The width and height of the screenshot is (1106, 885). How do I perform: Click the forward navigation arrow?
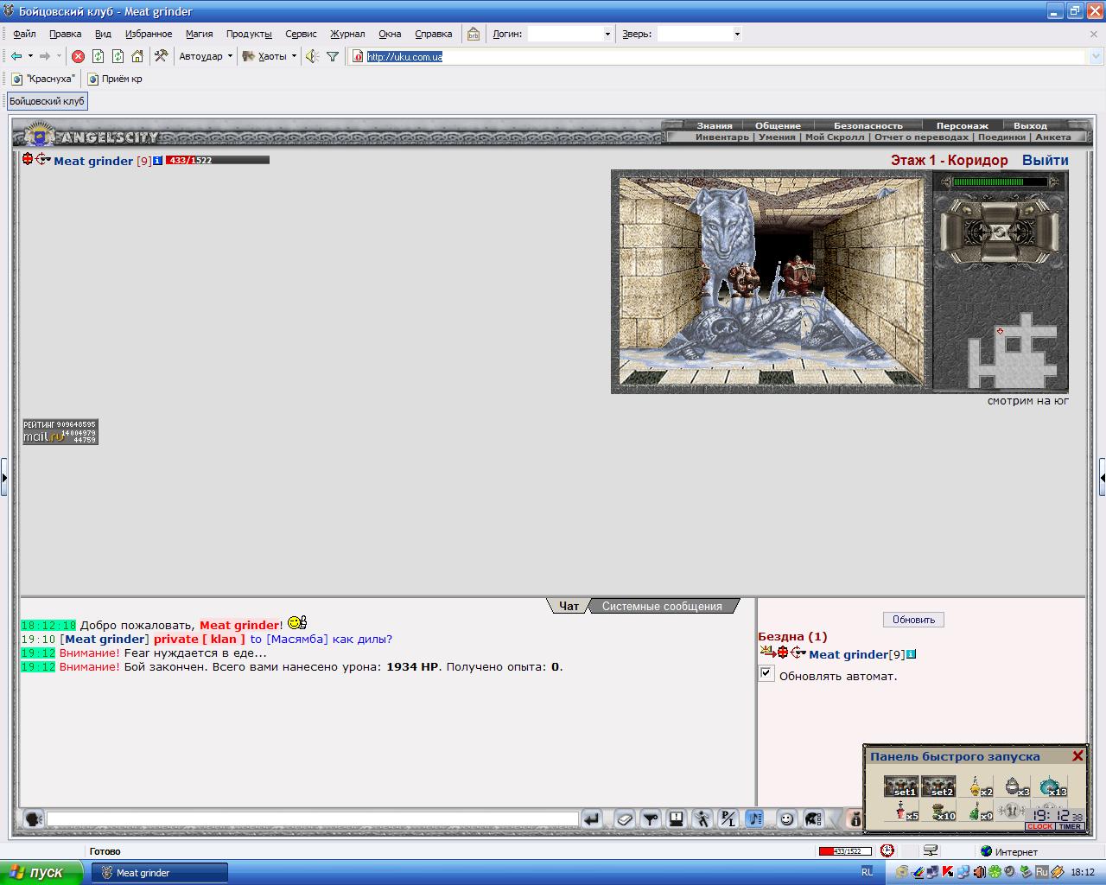44,56
